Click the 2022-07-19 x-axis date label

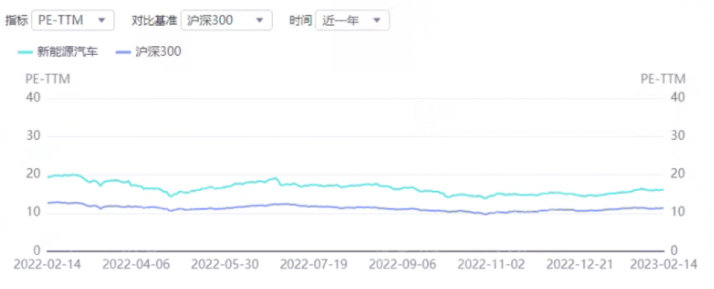tap(314, 263)
